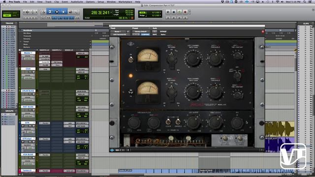Viewport: 315px width, 177px height.
Task: Open the Groups list popup menu
Action: pos(16,111)
